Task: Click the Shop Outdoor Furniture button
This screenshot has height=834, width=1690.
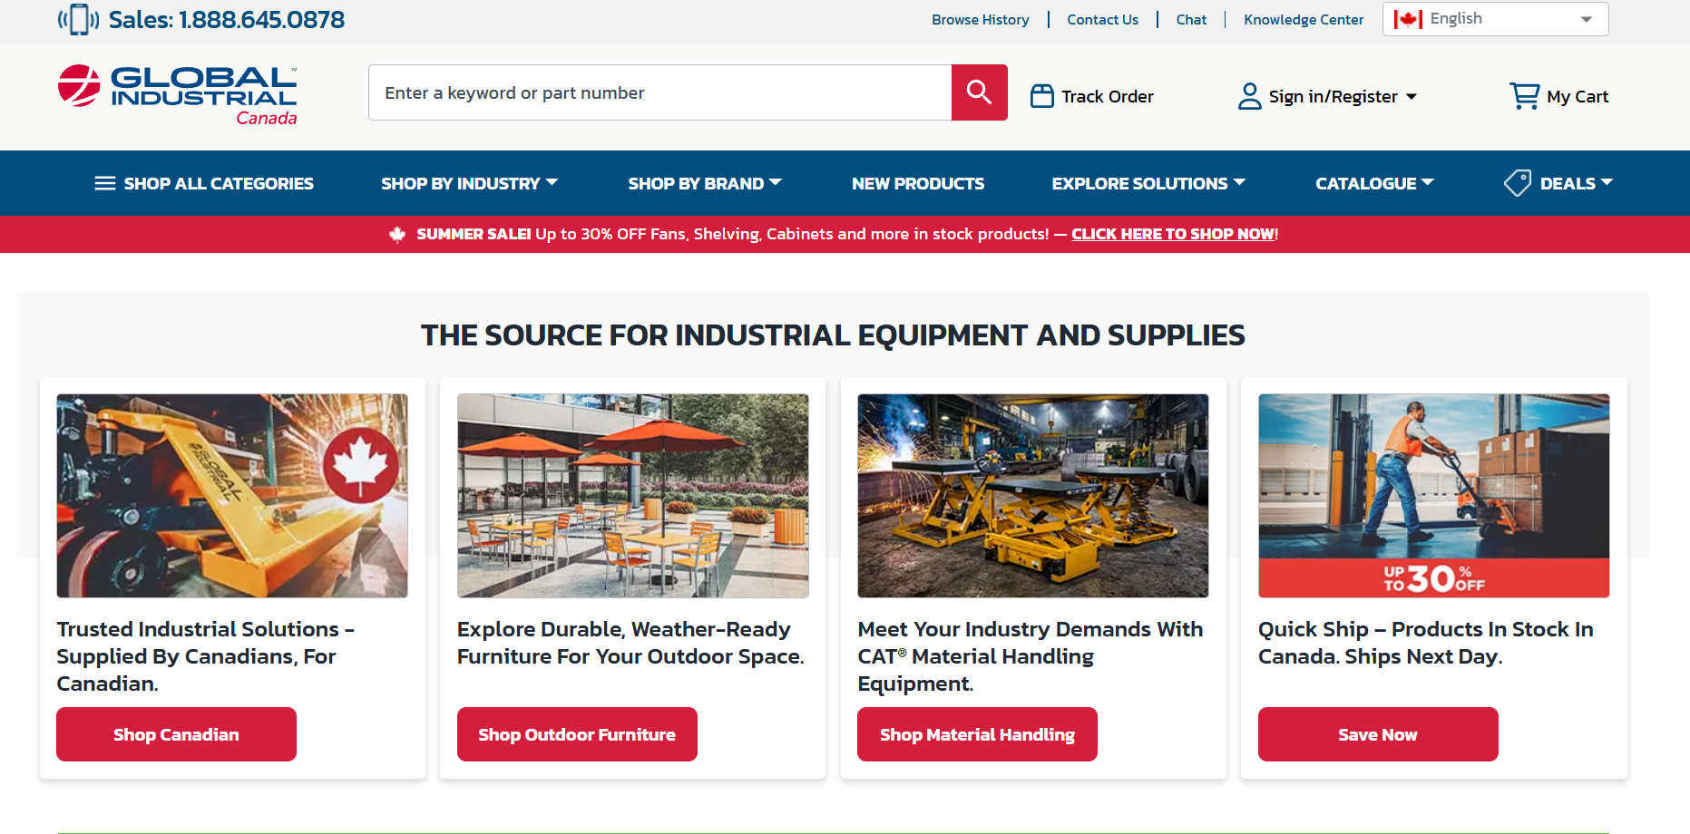Action: pyautogui.click(x=577, y=734)
